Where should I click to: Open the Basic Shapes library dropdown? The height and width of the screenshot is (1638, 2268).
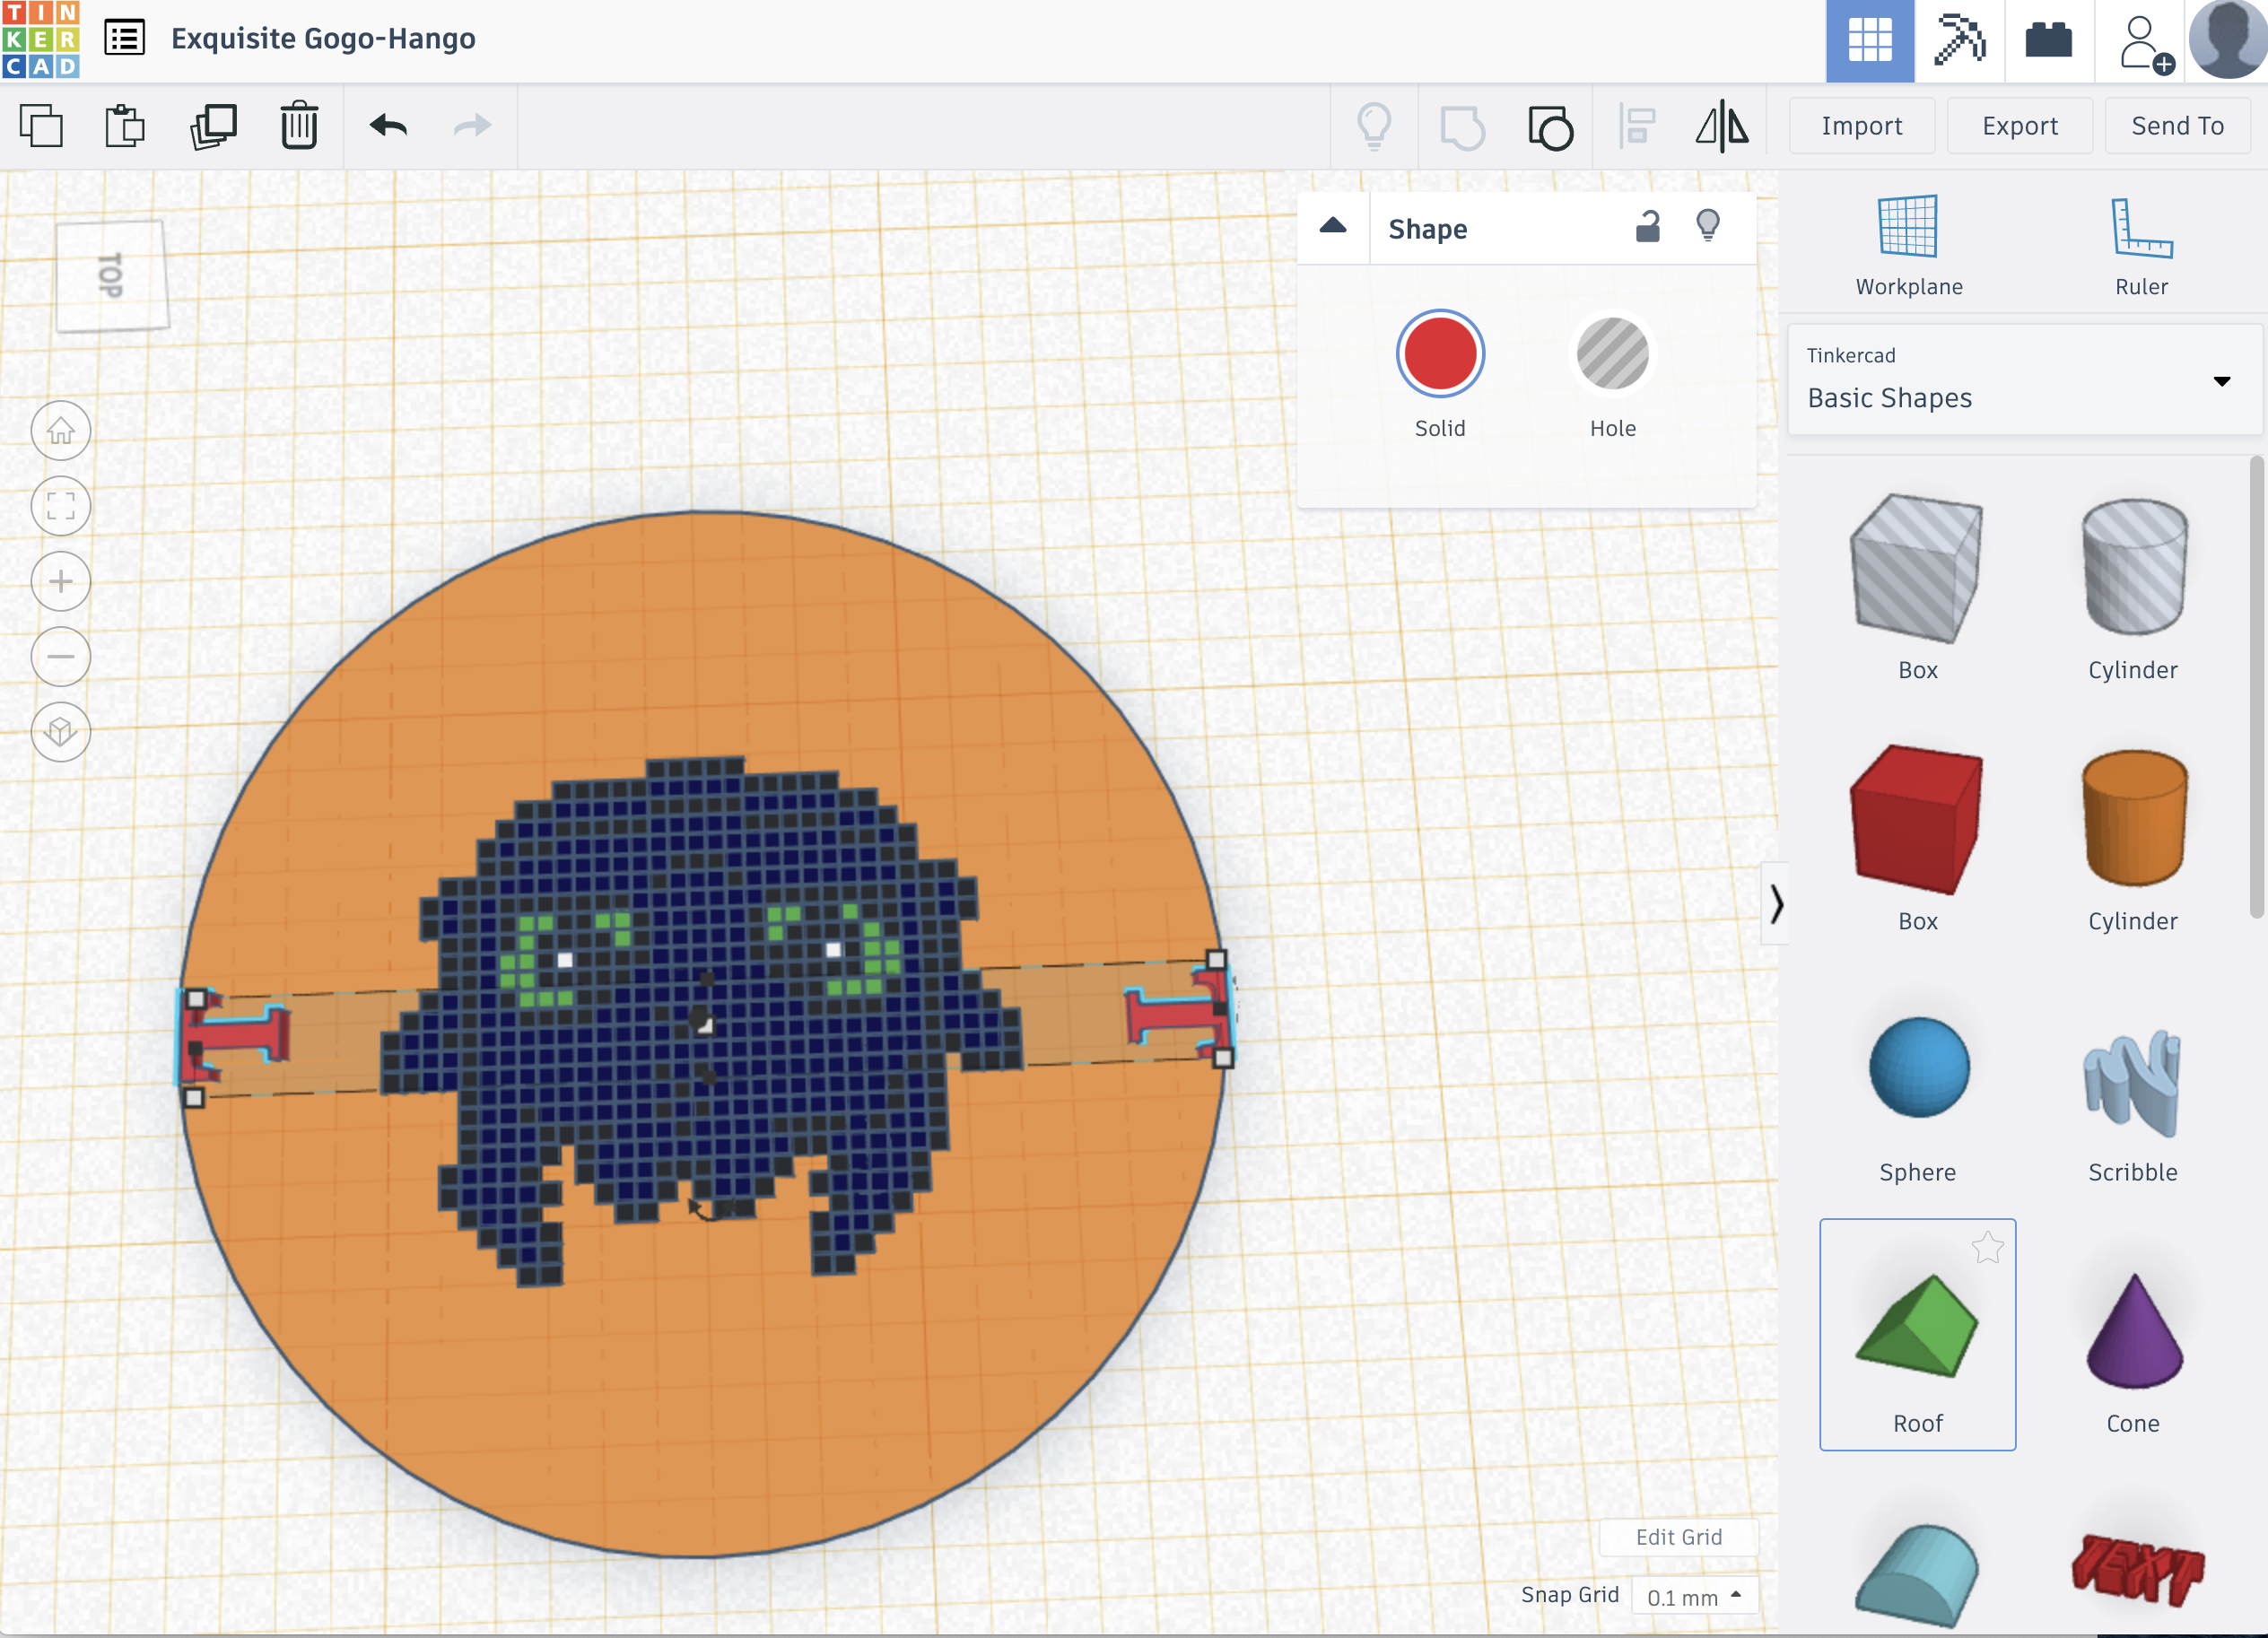pos(2024,379)
